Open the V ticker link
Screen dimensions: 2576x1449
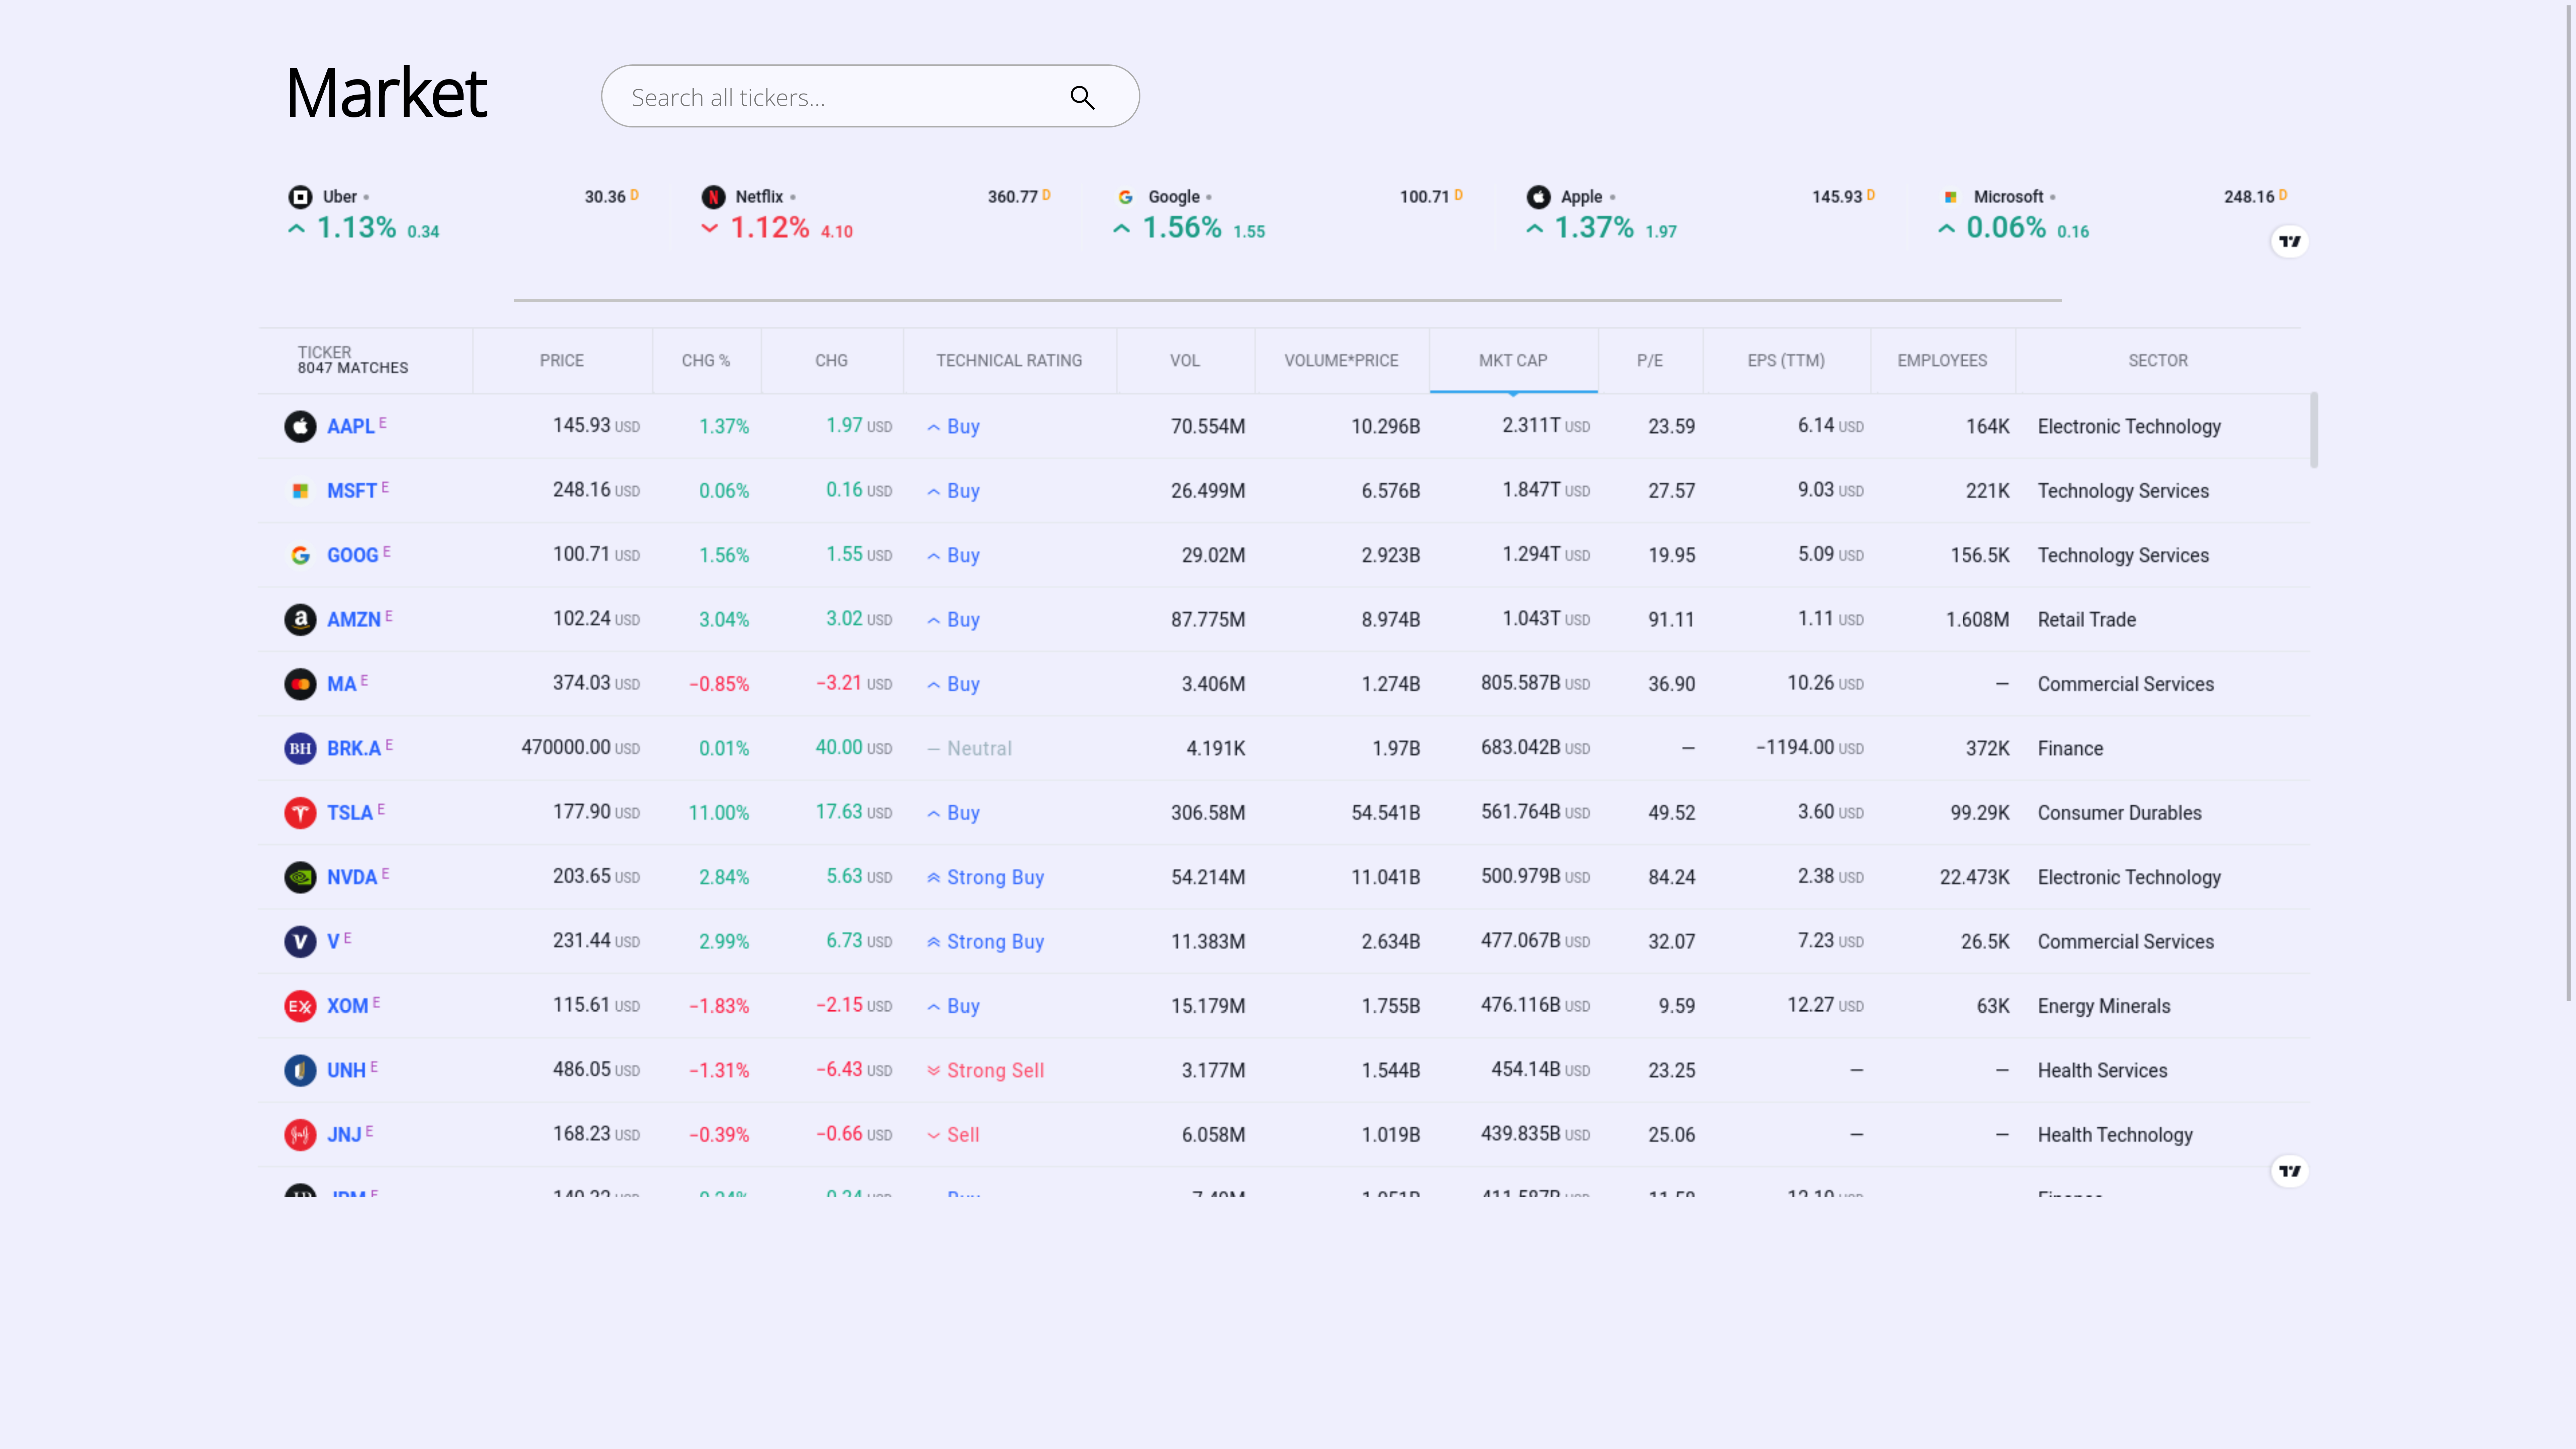[x=333, y=942]
